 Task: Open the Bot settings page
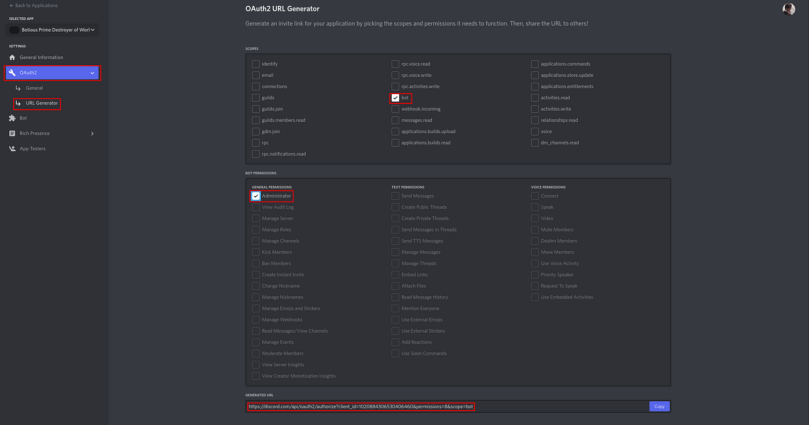click(x=23, y=118)
